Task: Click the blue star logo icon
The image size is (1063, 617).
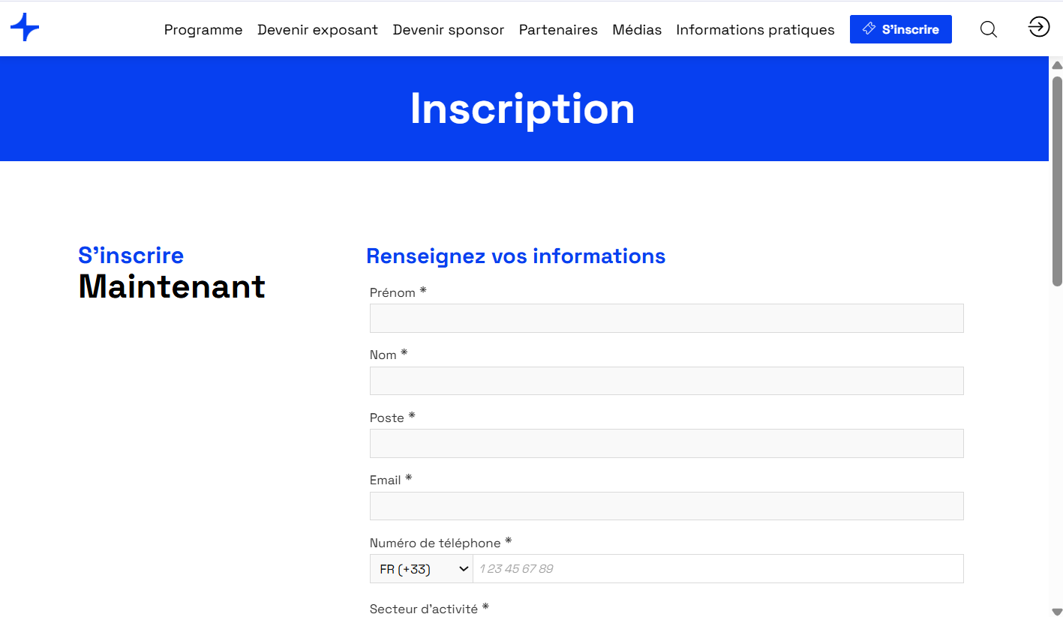Action: (25, 28)
